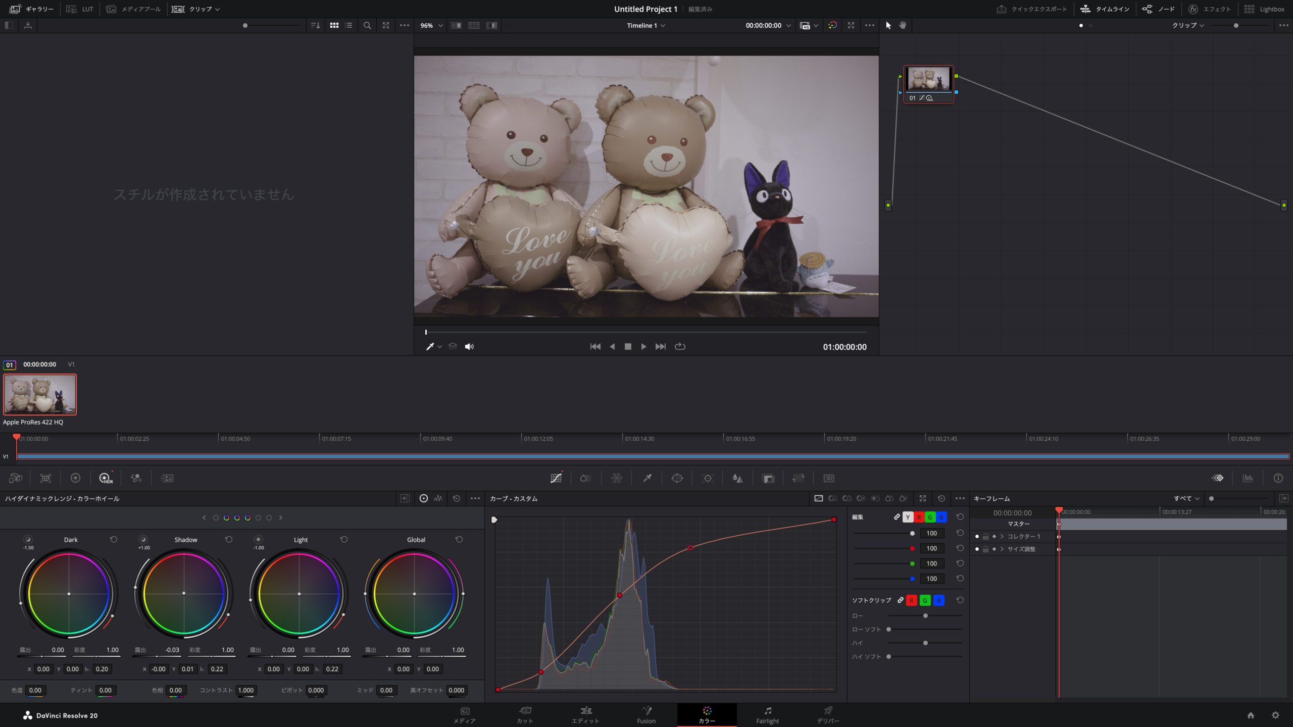This screenshot has height=727, width=1293.
Task: Select corrector node 01
Action: [928, 84]
